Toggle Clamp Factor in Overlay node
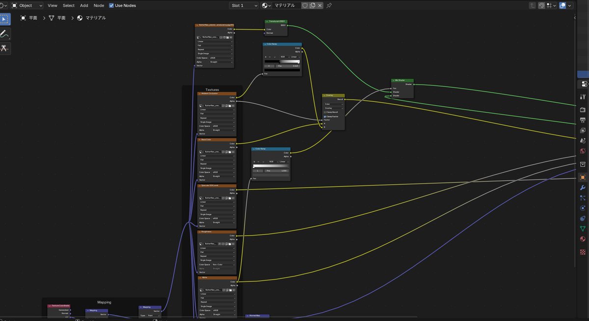The height and width of the screenshot is (321, 589). (x=325, y=116)
